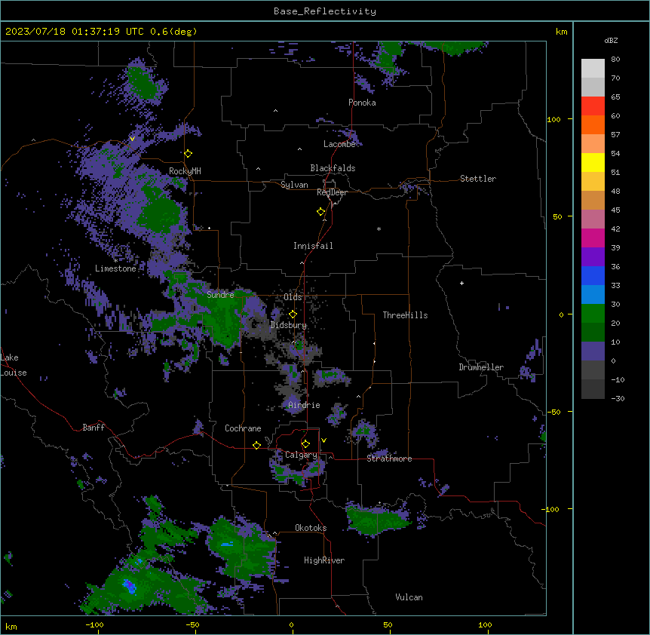650x635 pixels.
Task: Select the orange 57-60 dBZ legend color
Action: tap(593, 124)
